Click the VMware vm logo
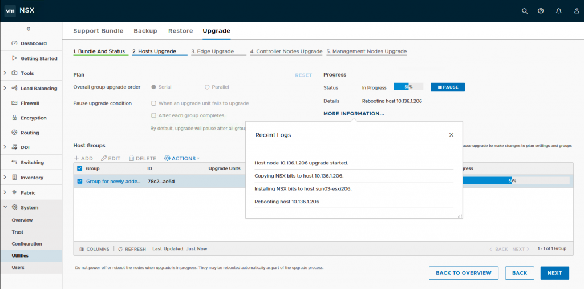 [x=10, y=11]
